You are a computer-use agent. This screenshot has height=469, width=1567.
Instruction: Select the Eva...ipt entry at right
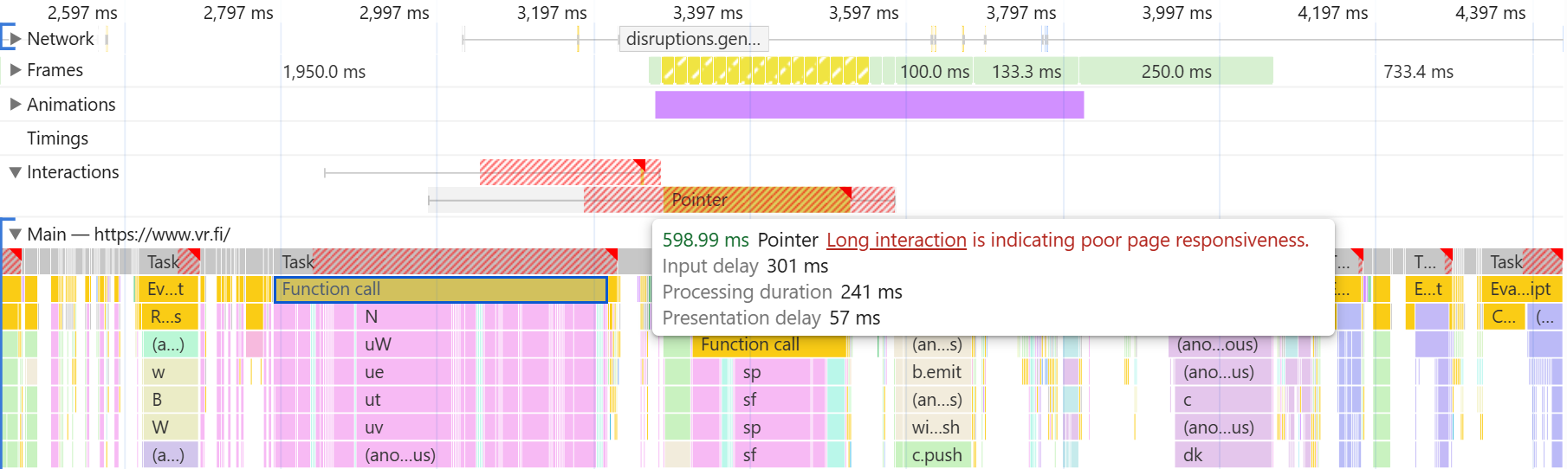(1520, 289)
